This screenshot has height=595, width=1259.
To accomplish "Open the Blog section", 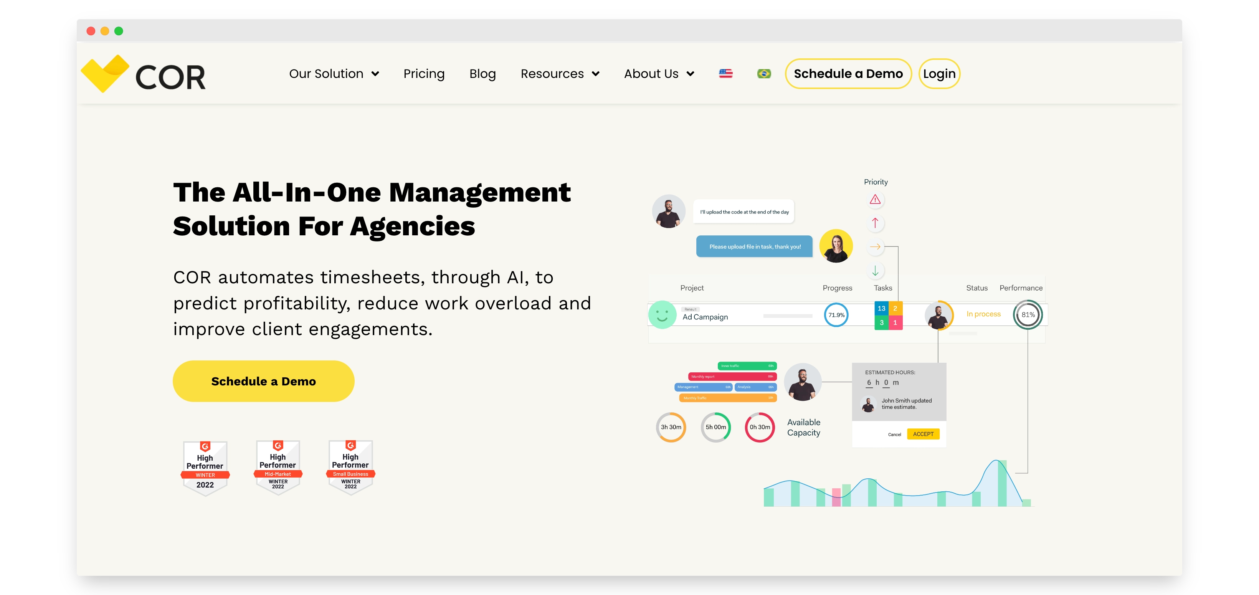I will click(482, 74).
